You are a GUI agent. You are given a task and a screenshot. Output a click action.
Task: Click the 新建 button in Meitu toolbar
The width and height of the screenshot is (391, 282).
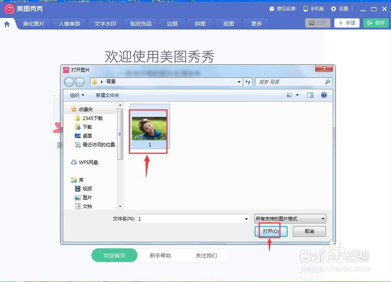[x=347, y=23]
